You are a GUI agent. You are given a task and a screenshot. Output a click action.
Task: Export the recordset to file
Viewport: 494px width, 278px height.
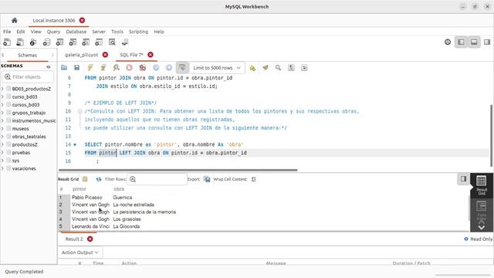pyautogui.click(x=207, y=179)
